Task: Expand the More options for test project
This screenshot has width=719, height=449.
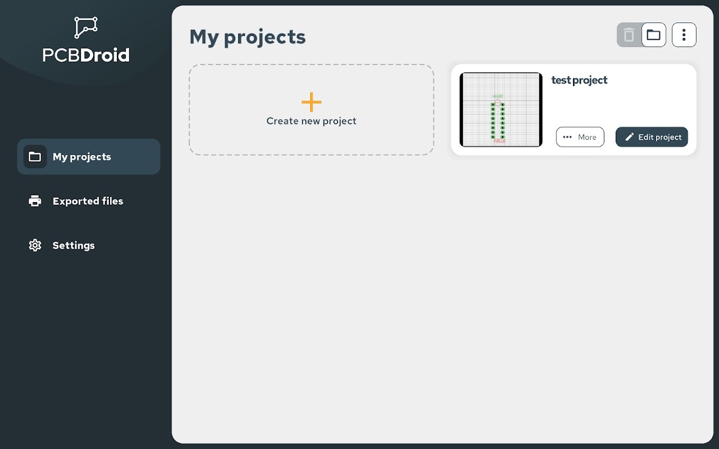Action: 580,137
